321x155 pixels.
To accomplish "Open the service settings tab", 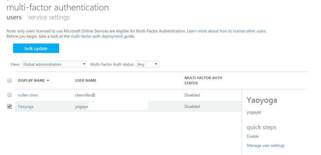I will [49, 17].
